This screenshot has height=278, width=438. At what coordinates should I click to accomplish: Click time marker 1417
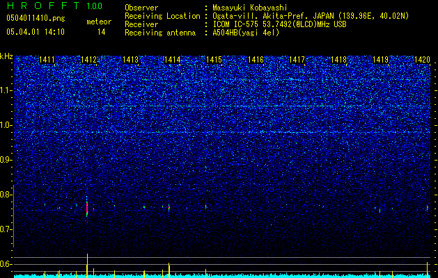click(297, 60)
